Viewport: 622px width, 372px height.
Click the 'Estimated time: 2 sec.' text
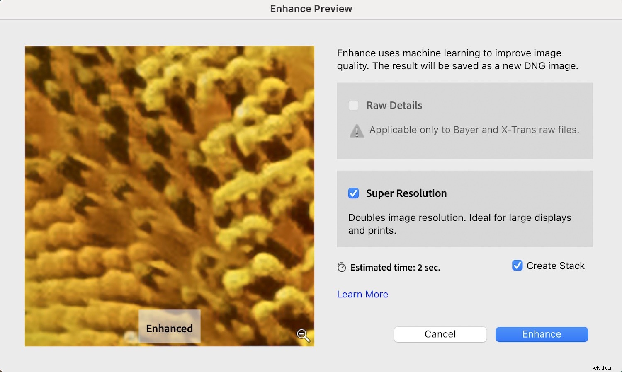pyautogui.click(x=395, y=267)
